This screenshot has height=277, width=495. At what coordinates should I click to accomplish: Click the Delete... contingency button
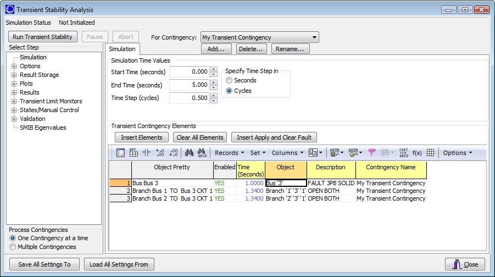tap(251, 49)
